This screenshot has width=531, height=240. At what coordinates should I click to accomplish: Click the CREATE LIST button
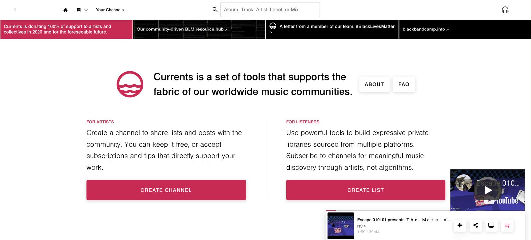[x=366, y=190]
